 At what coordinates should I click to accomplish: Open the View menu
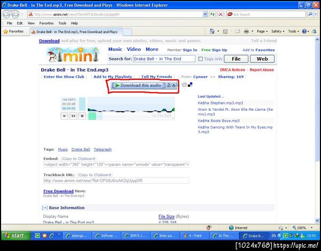31,23
